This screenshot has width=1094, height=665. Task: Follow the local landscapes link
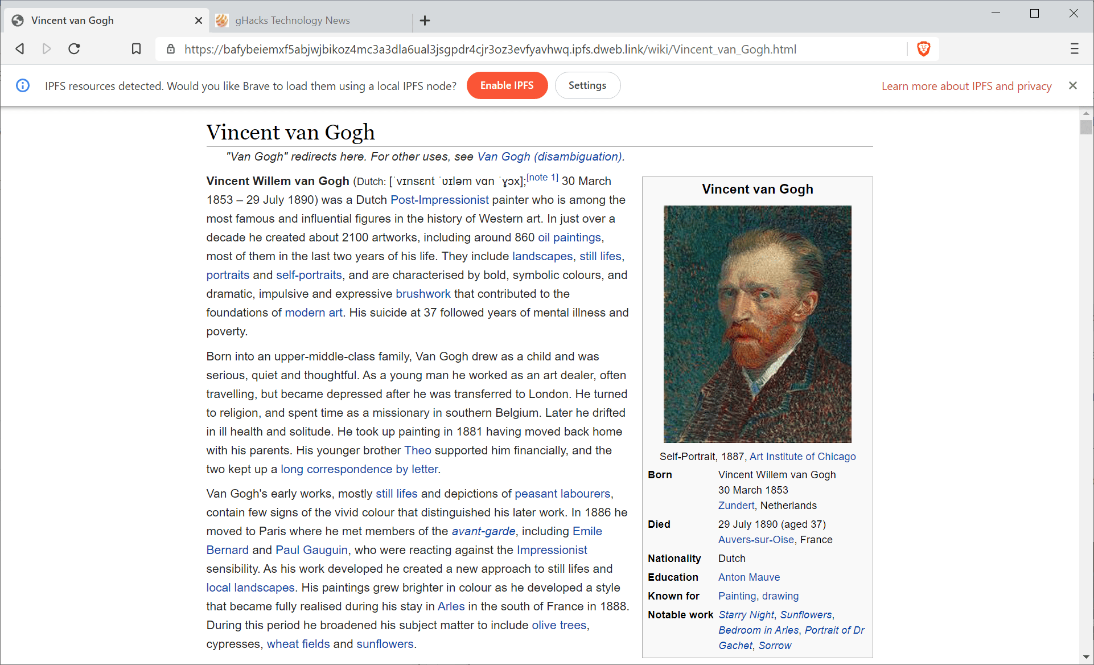click(x=250, y=588)
